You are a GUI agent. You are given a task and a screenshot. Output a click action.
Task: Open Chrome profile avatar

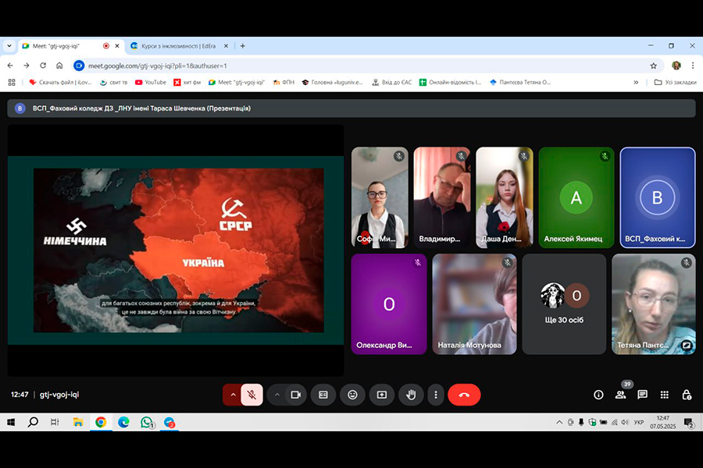coord(676,66)
